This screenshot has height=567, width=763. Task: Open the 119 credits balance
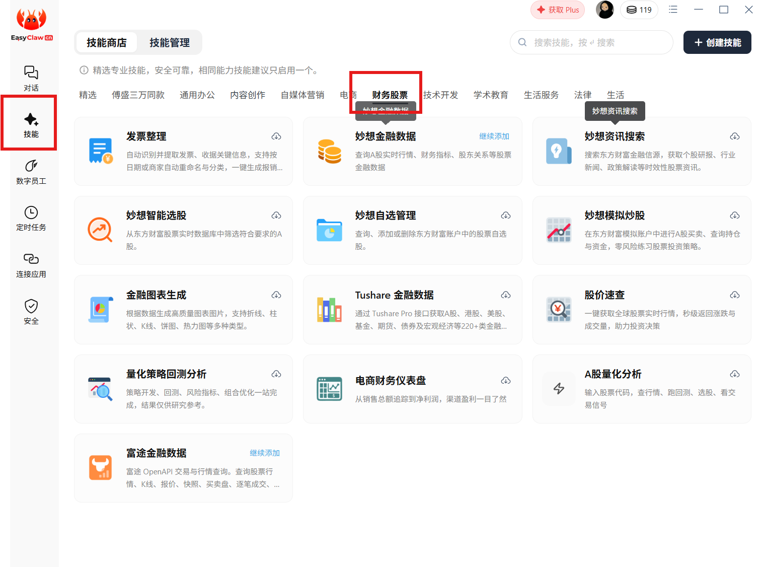(x=639, y=10)
